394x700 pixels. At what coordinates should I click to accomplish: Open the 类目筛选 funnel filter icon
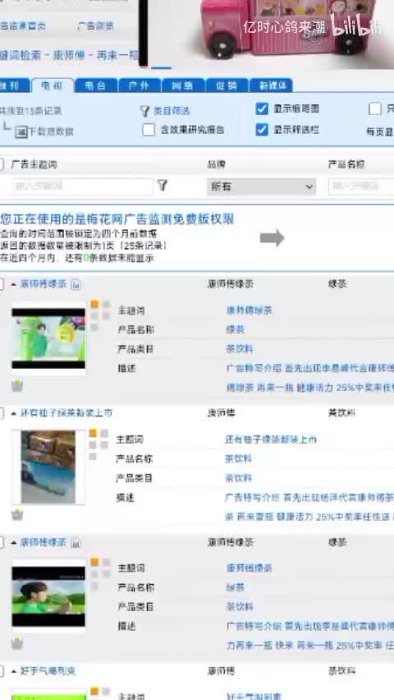144,111
